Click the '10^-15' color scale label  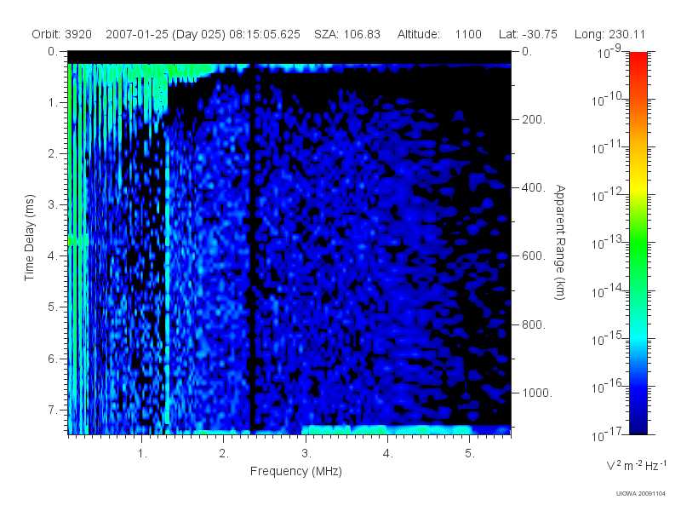click(607, 338)
